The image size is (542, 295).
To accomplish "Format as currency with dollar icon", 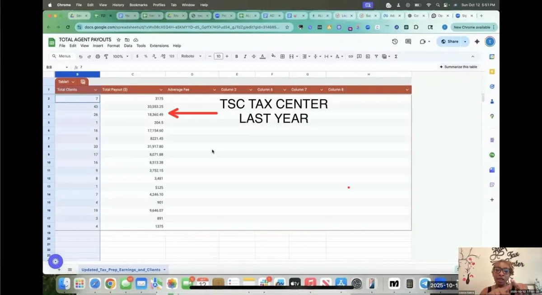I will [x=138, y=57].
